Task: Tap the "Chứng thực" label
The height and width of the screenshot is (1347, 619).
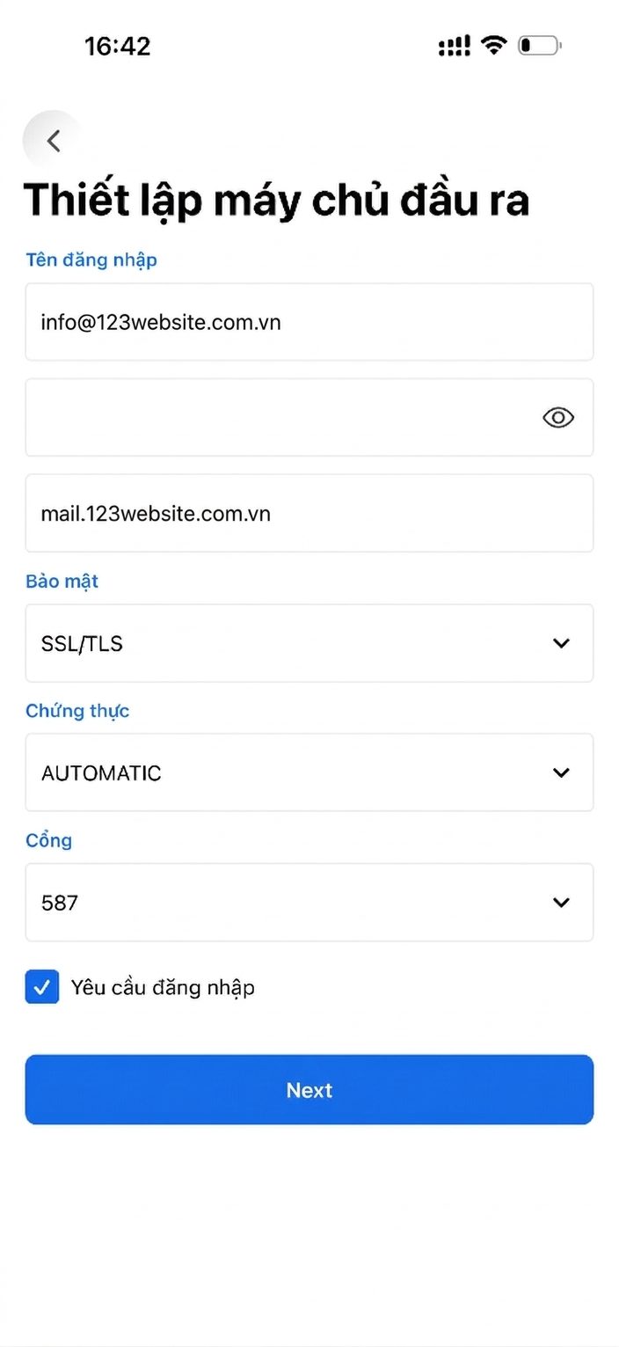Action: [x=77, y=711]
